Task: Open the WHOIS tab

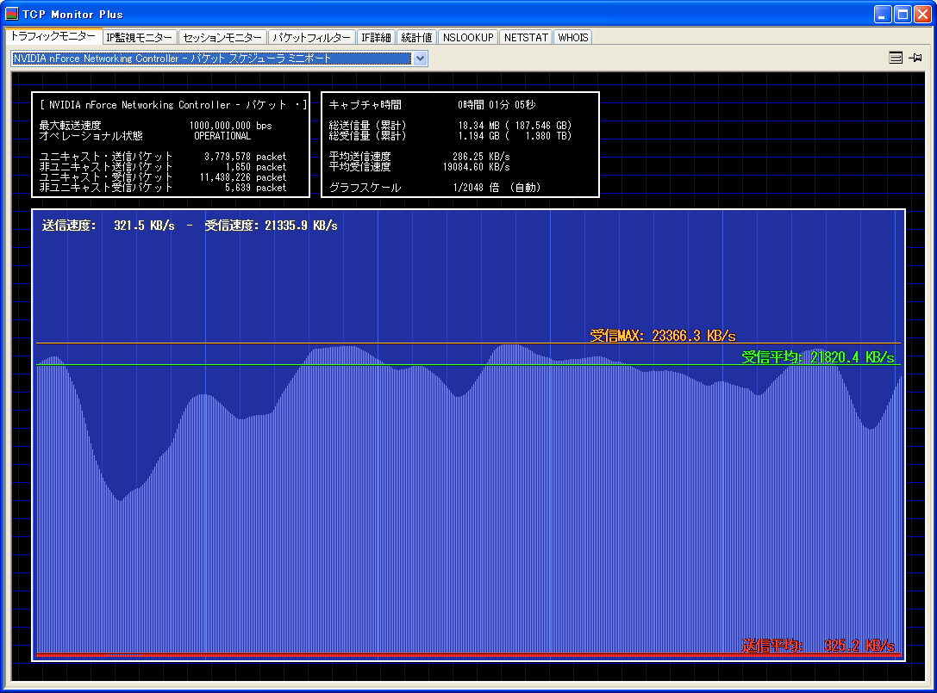Action: point(572,37)
